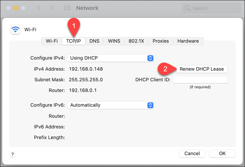This screenshot has width=245, height=167.
Task: Go forward with the right chevron
Action: coord(52,8)
